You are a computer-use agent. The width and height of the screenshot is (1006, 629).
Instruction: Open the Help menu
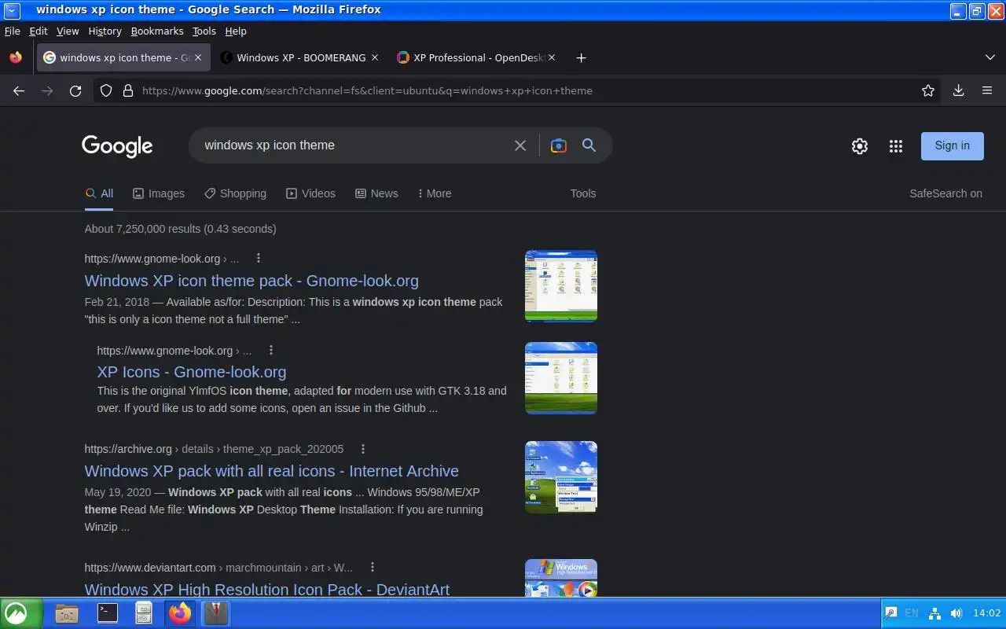pos(236,31)
